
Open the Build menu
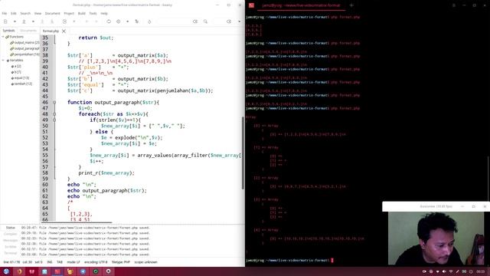point(82,14)
